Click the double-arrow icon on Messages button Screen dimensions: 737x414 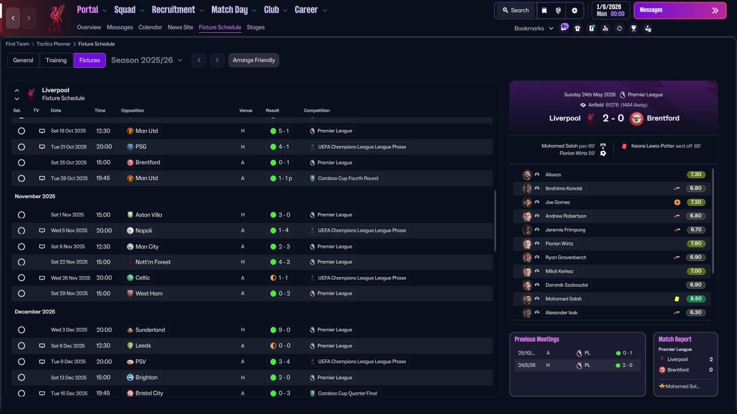pos(715,10)
